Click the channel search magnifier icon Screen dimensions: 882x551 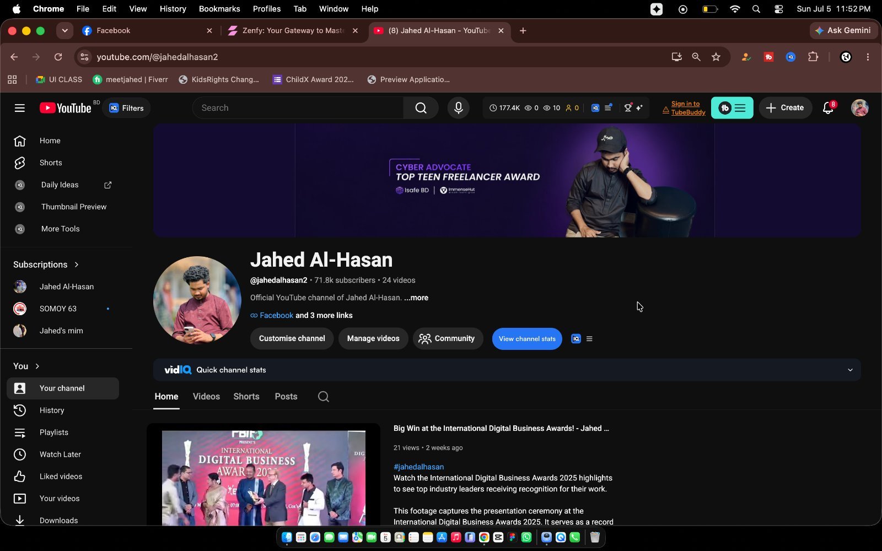[x=324, y=397]
